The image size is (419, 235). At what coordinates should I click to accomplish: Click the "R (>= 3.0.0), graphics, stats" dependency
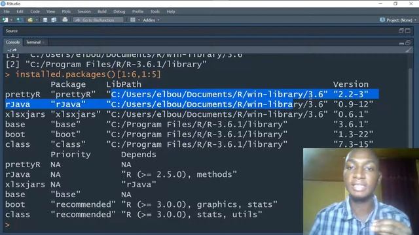(x=199, y=204)
